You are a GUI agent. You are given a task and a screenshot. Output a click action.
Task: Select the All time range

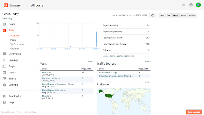coord(192,15)
